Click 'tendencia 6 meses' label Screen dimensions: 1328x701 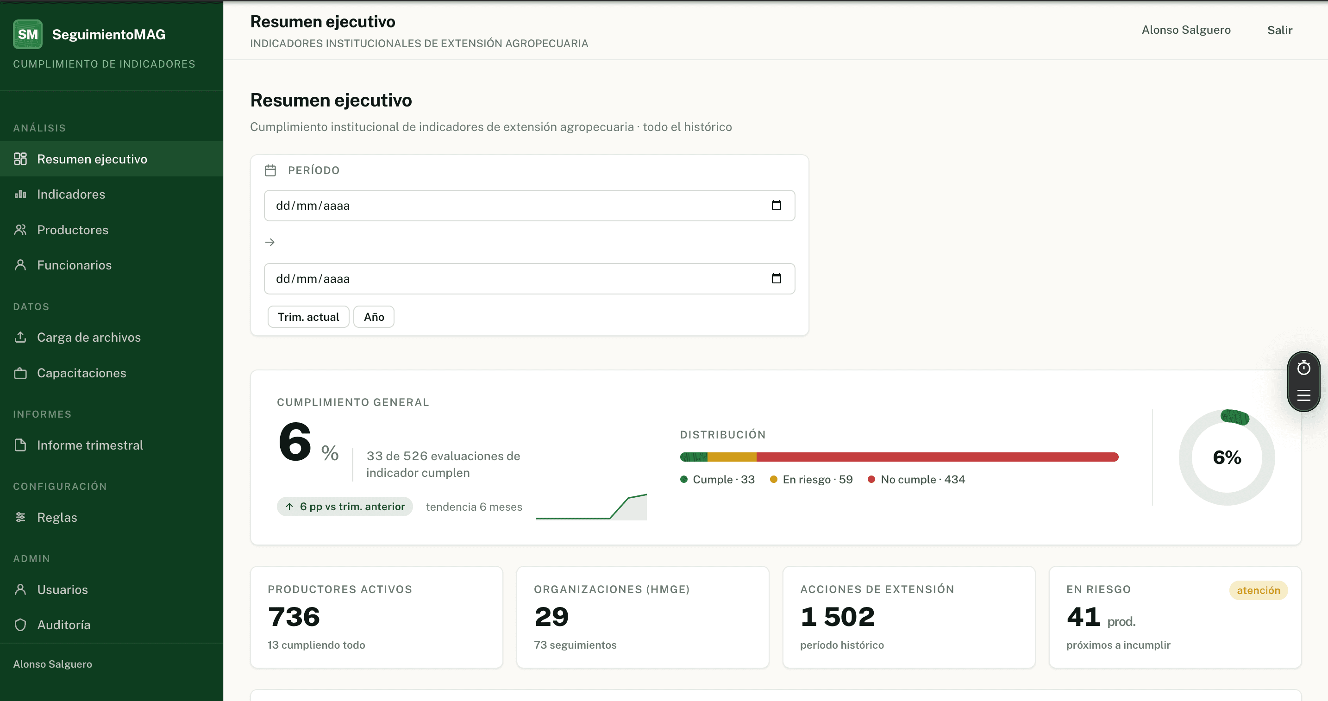474,507
